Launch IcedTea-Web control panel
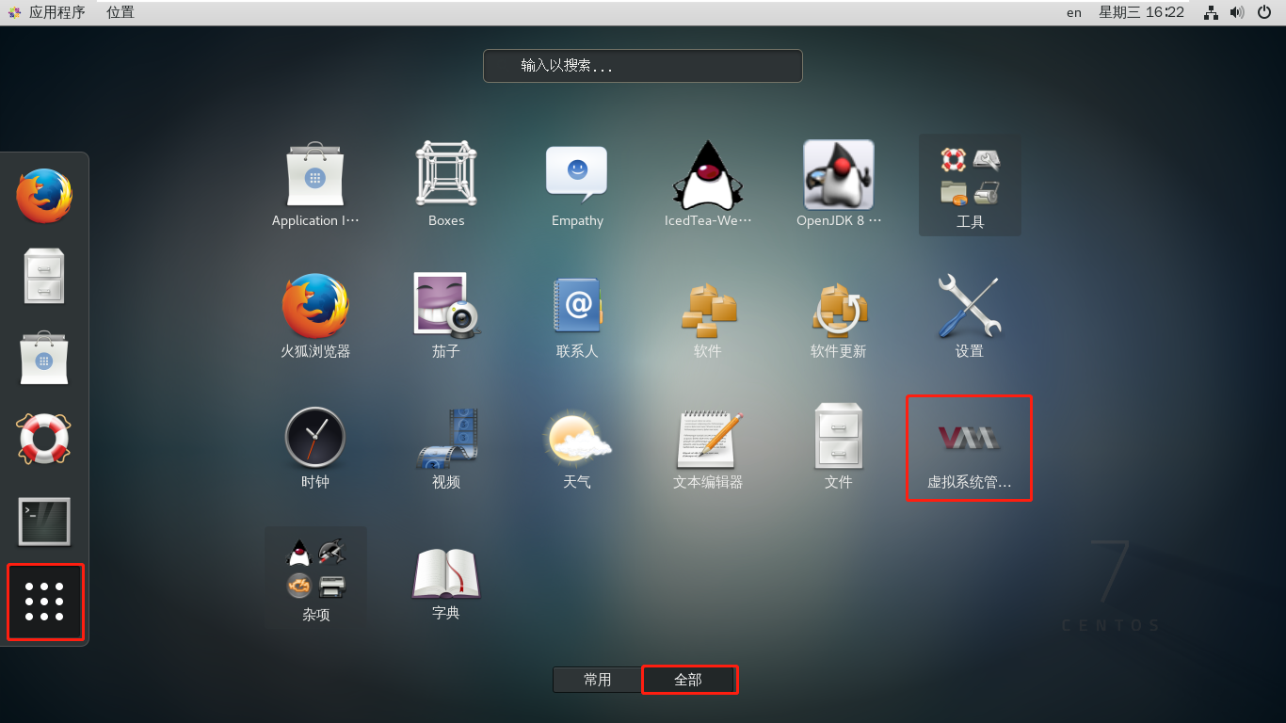This screenshot has width=1286, height=723. point(708,185)
